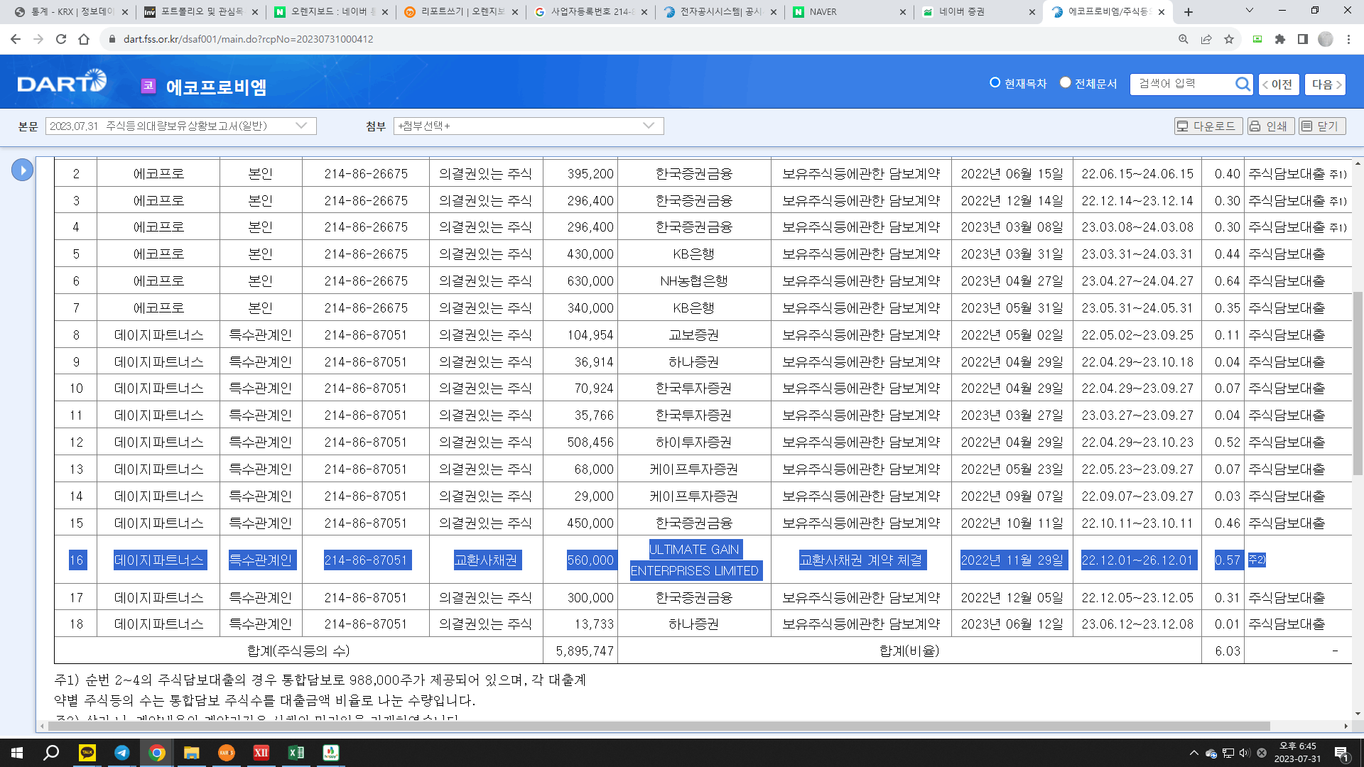Bookmark page with star icon
This screenshot has height=767, width=1364.
(x=1229, y=39)
